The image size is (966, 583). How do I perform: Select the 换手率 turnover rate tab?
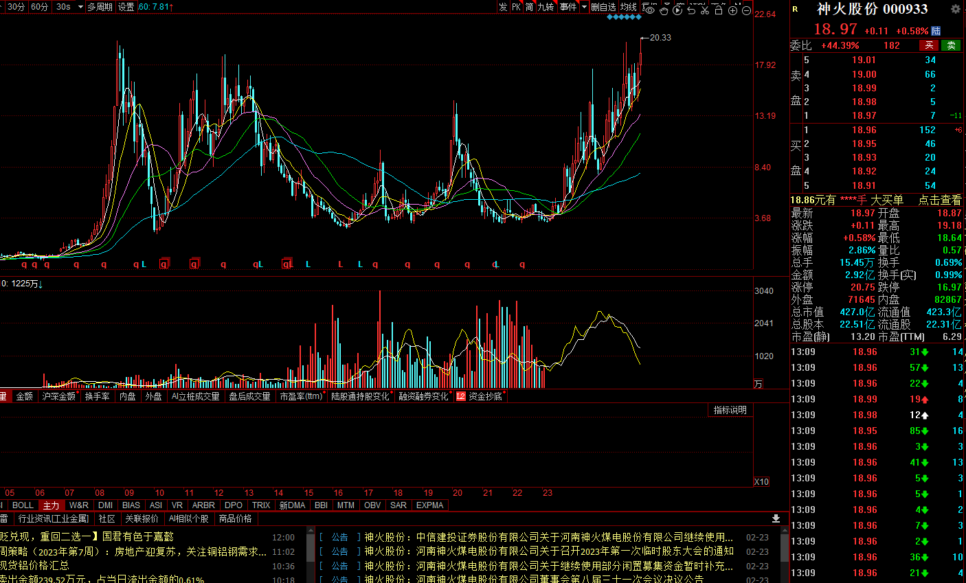tap(97, 396)
